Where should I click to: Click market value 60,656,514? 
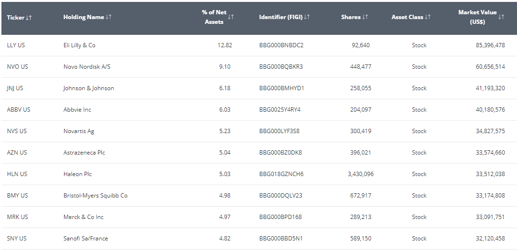click(490, 66)
